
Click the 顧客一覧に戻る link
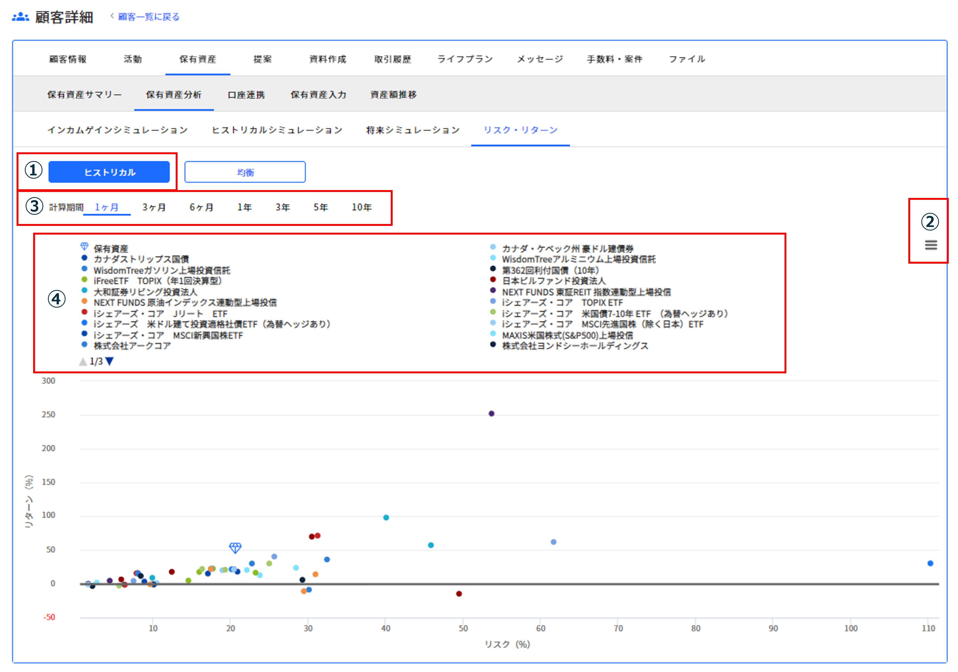[149, 17]
